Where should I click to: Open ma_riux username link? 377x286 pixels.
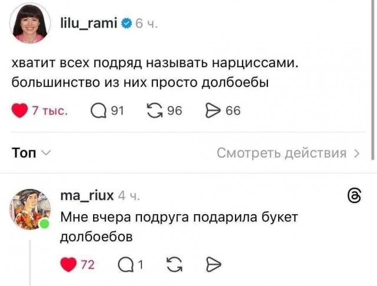[x=87, y=195]
